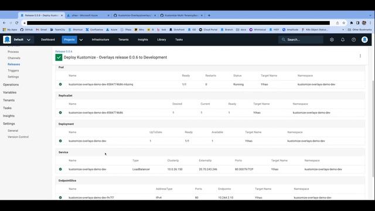Click the Deployment row status icon
375x211 pixels.
(60, 141)
